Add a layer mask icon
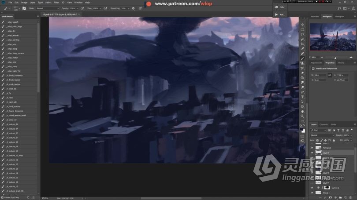Viewport: 357px width, 200px height. pyautogui.click(x=331, y=198)
